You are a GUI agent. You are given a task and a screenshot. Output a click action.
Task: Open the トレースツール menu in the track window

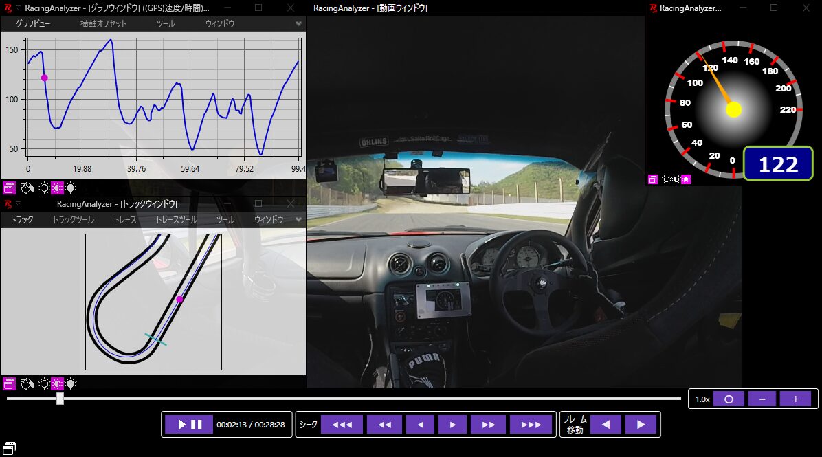[176, 220]
